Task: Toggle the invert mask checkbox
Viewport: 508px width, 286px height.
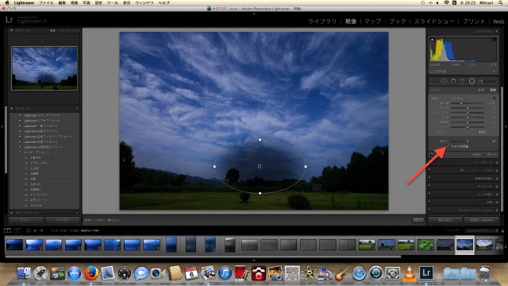Action: click(x=448, y=146)
